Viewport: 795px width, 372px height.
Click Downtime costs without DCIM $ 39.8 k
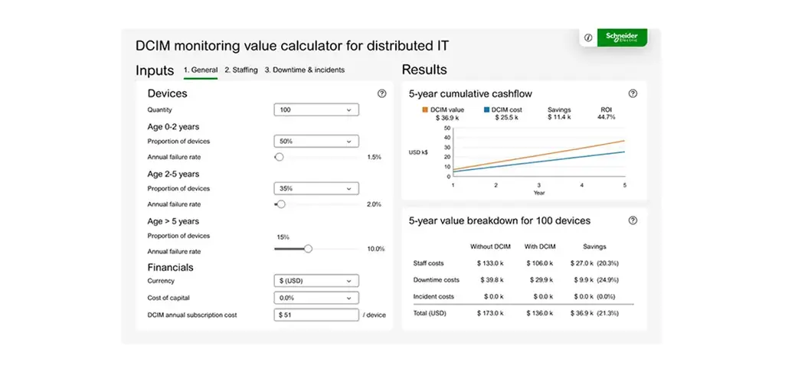(492, 279)
